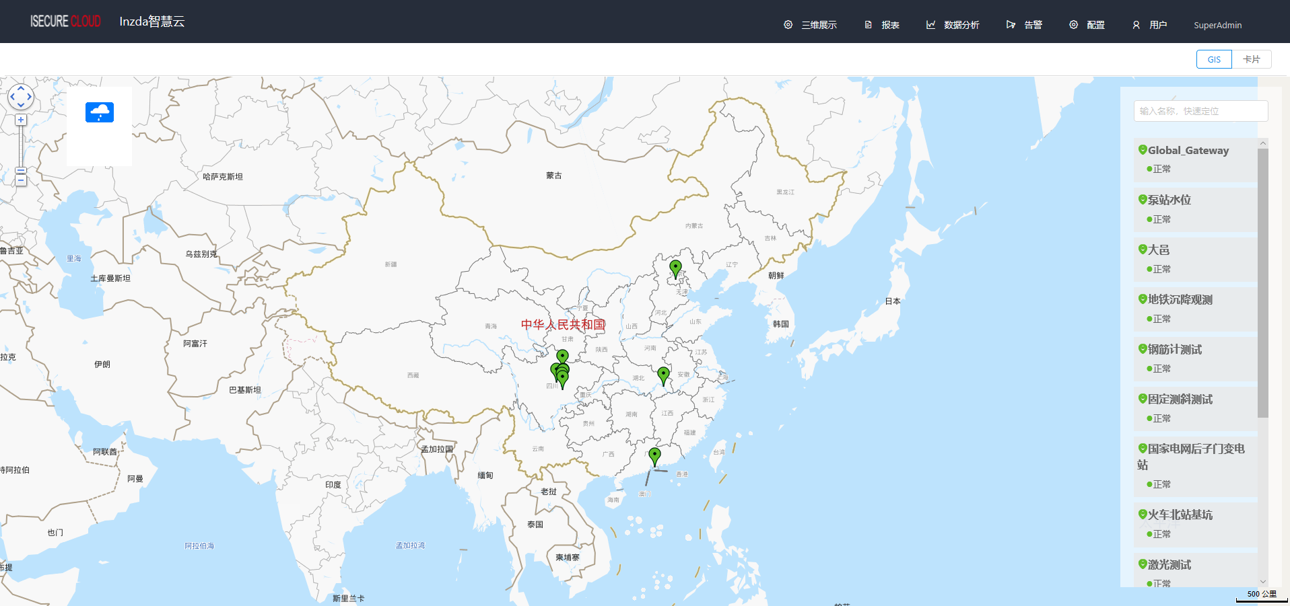Switch to the GIS view tab
Image resolution: width=1290 pixels, height=606 pixels.
(1214, 59)
